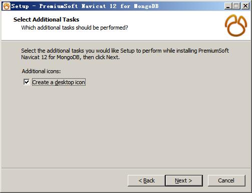Uncheck the desktop icon checkbox box
The width and height of the screenshot is (252, 193).
(27, 82)
